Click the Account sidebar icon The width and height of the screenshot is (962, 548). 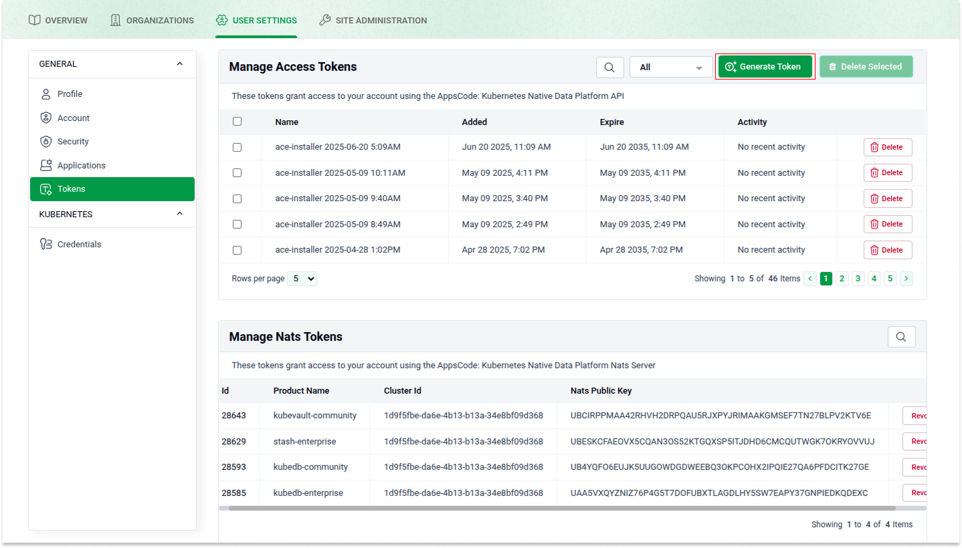pos(45,118)
